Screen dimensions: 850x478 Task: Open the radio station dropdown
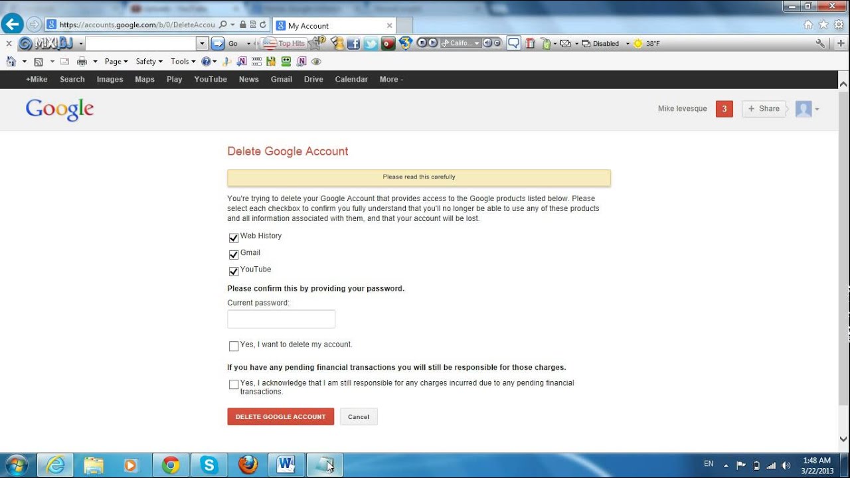[477, 44]
